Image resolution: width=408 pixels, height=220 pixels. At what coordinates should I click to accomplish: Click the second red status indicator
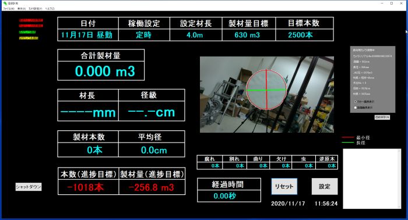[31, 26]
